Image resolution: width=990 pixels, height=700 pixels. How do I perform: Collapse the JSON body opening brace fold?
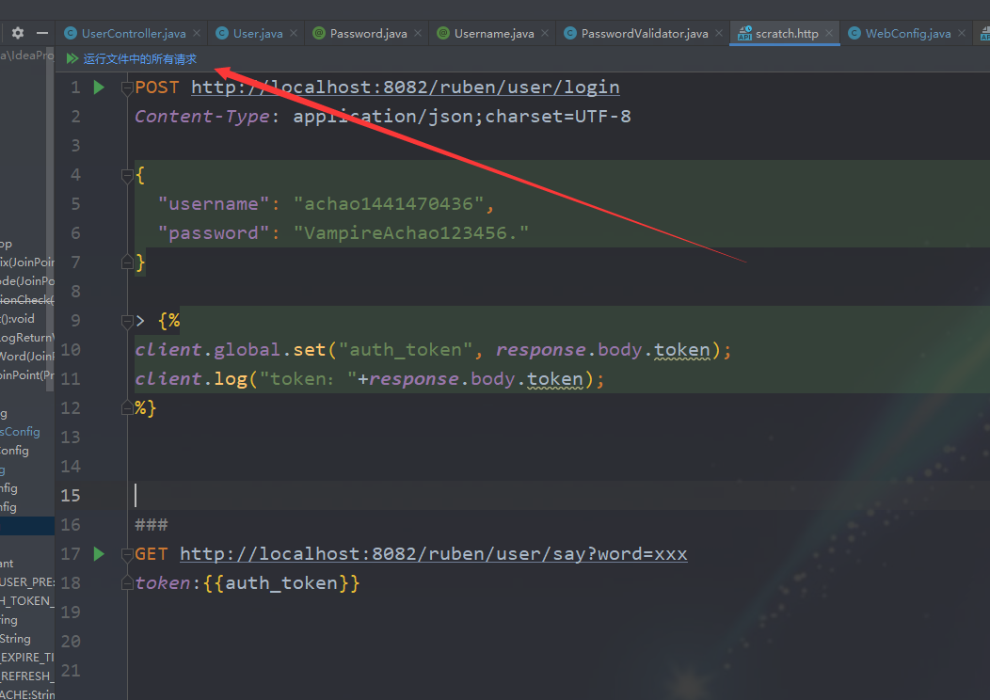pyautogui.click(x=127, y=175)
